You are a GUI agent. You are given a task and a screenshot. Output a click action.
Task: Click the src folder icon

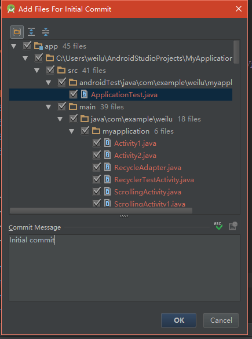61,70
